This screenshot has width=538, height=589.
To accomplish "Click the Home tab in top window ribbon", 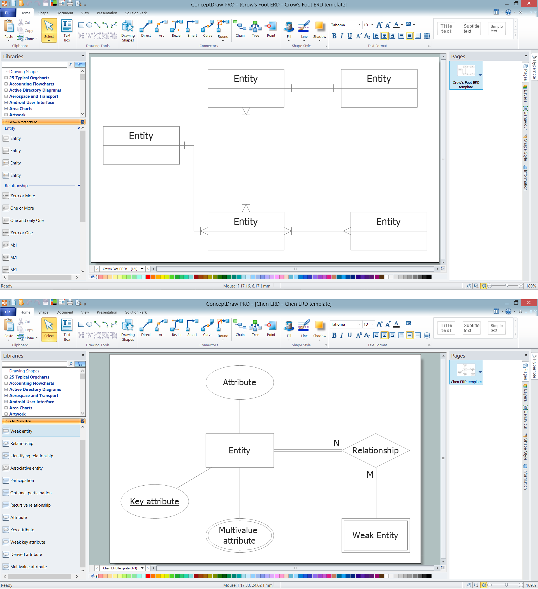I will (x=24, y=13).
